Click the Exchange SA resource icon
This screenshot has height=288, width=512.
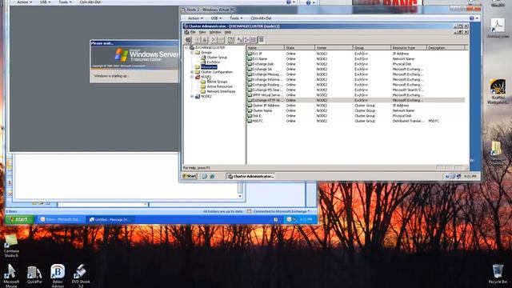[250, 70]
